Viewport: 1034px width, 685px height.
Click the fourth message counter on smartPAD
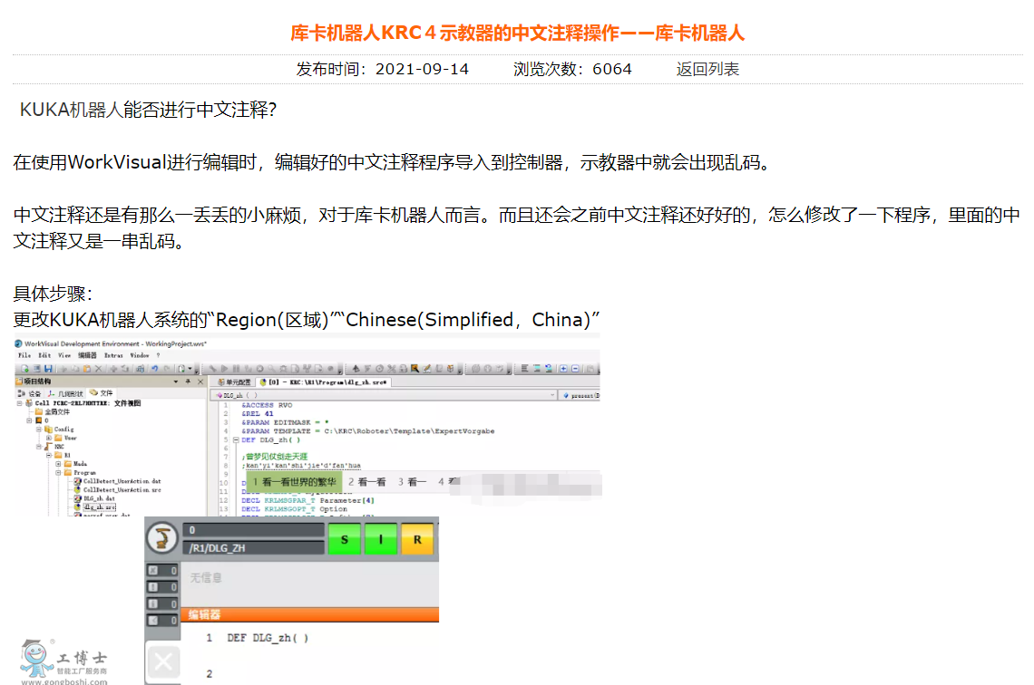(x=162, y=621)
